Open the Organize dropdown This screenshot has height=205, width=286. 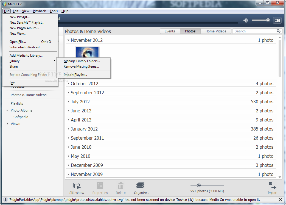pos(141,189)
